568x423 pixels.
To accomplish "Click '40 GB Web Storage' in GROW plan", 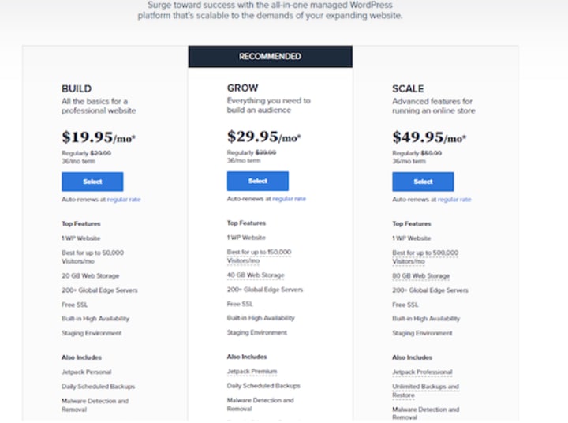I will (256, 275).
